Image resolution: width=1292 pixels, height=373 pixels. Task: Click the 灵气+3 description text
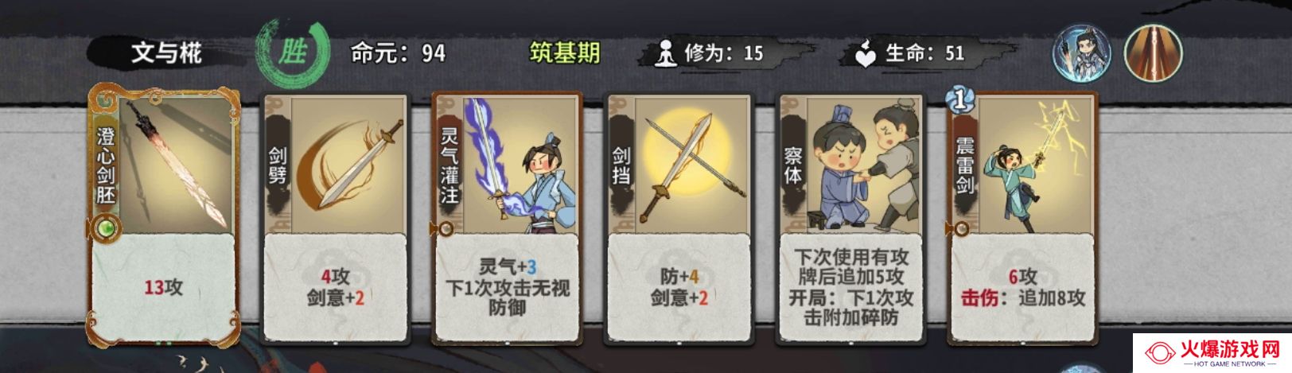tap(507, 266)
